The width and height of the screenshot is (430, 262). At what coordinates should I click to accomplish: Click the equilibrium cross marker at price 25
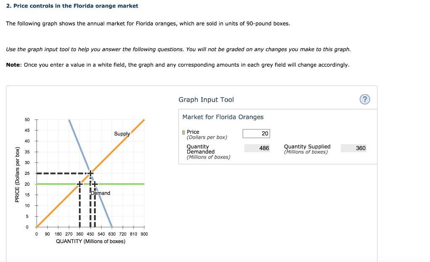click(91, 173)
